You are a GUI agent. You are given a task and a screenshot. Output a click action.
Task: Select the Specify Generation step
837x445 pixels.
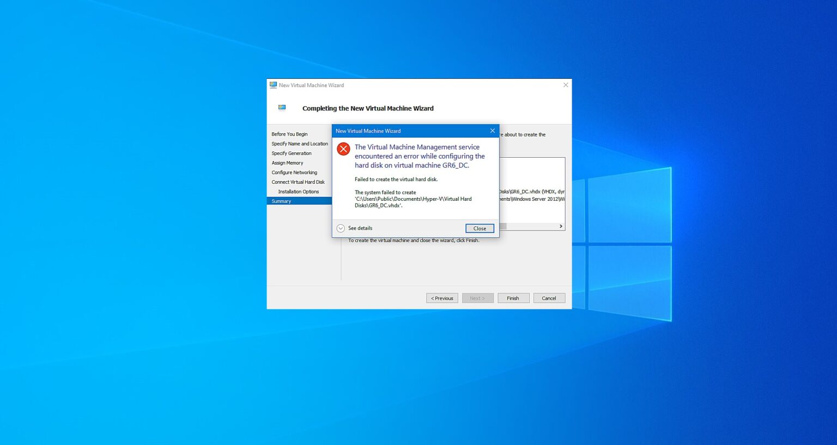click(x=292, y=153)
